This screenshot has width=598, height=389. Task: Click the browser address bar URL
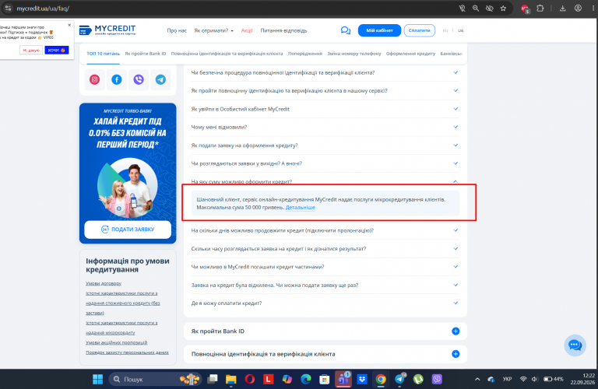click(43, 9)
